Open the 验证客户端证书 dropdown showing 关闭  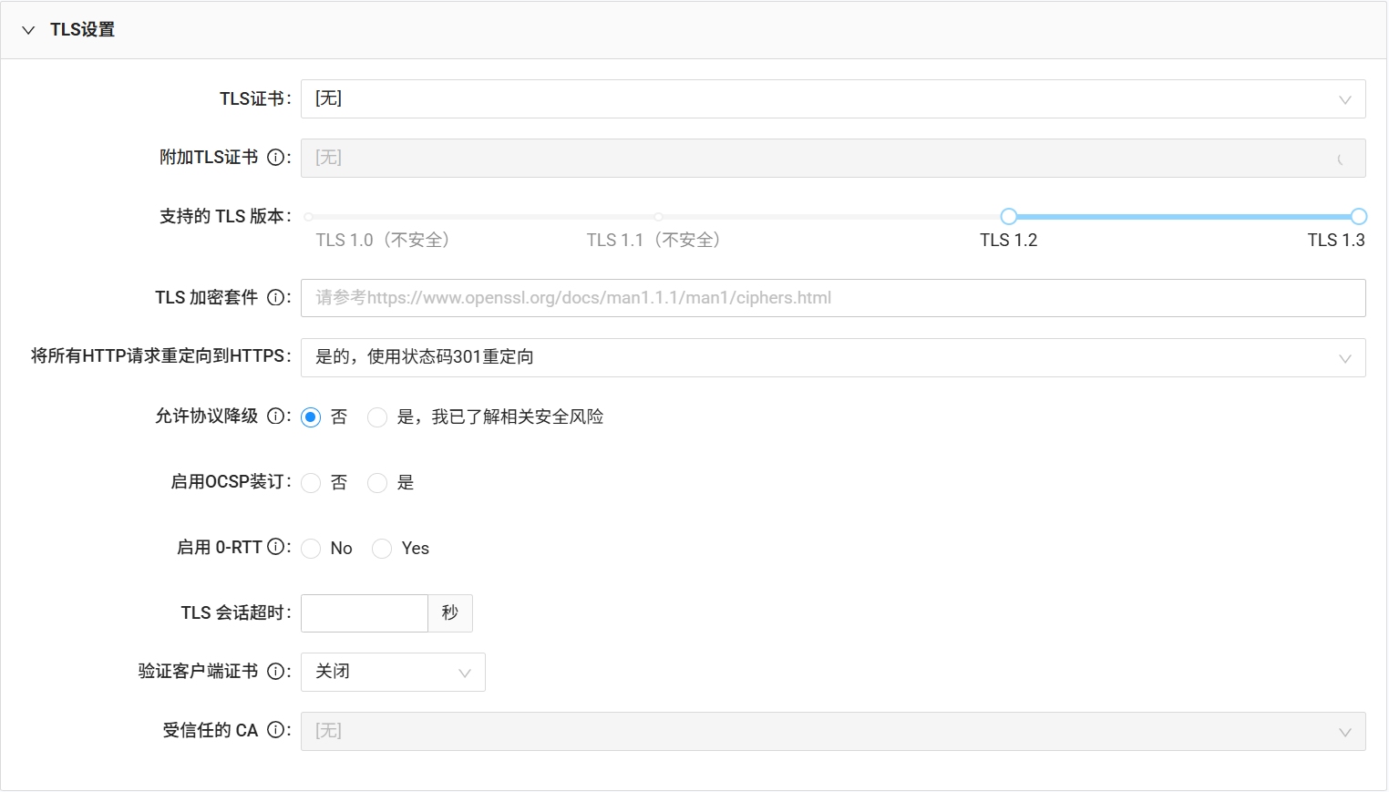(x=392, y=672)
